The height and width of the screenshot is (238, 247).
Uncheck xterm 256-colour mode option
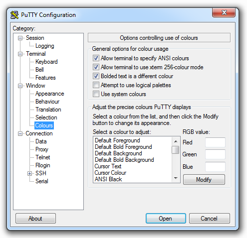tap(96, 67)
